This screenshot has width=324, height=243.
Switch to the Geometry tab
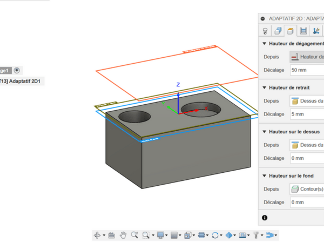tap(278, 31)
